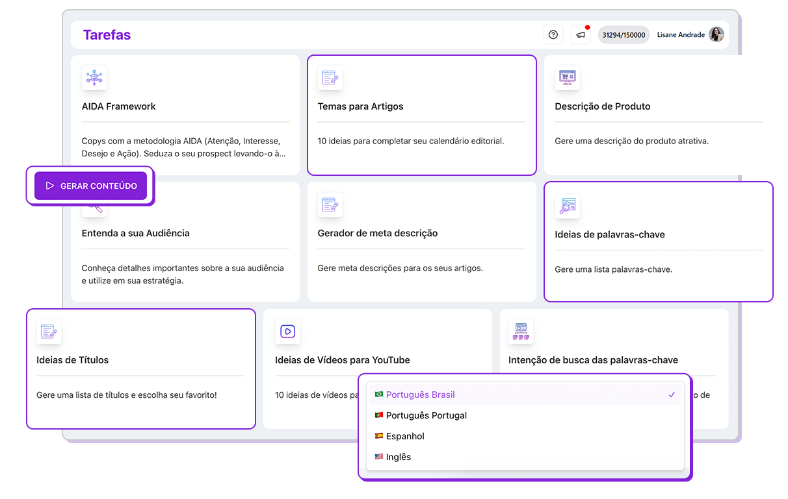Click the Intenção de busca icon
Image resolution: width=788 pixels, height=499 pixels.
(x=521, y=332)
